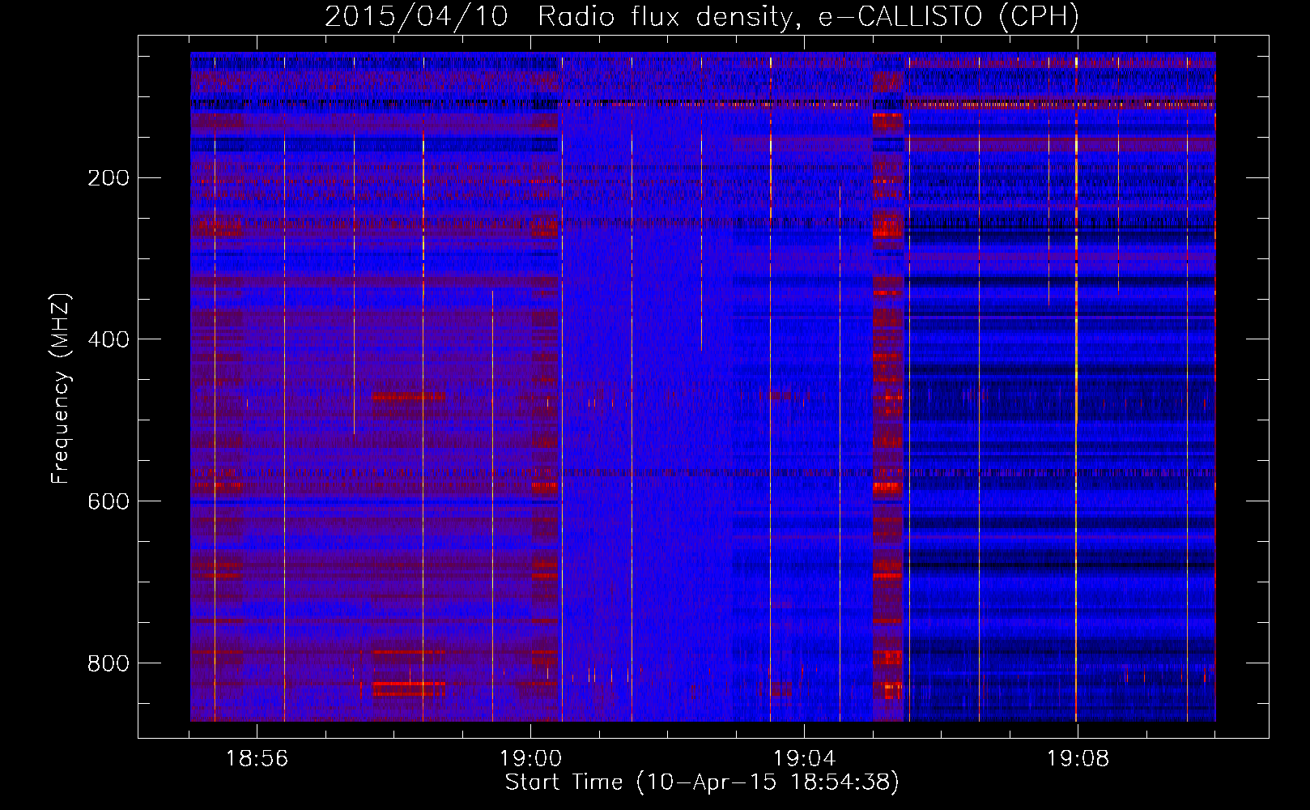The image size is (1310, 810).
Task: Click the 19:04 time tick label
Action: point(804,759)
